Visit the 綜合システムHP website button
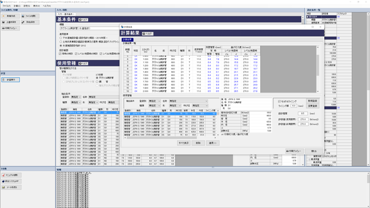This screenshot has height=208, width=370. coord(12,181)
